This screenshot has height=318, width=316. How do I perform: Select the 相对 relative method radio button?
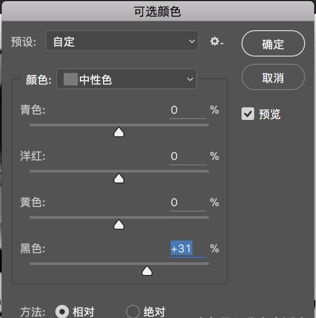point(62,312)
